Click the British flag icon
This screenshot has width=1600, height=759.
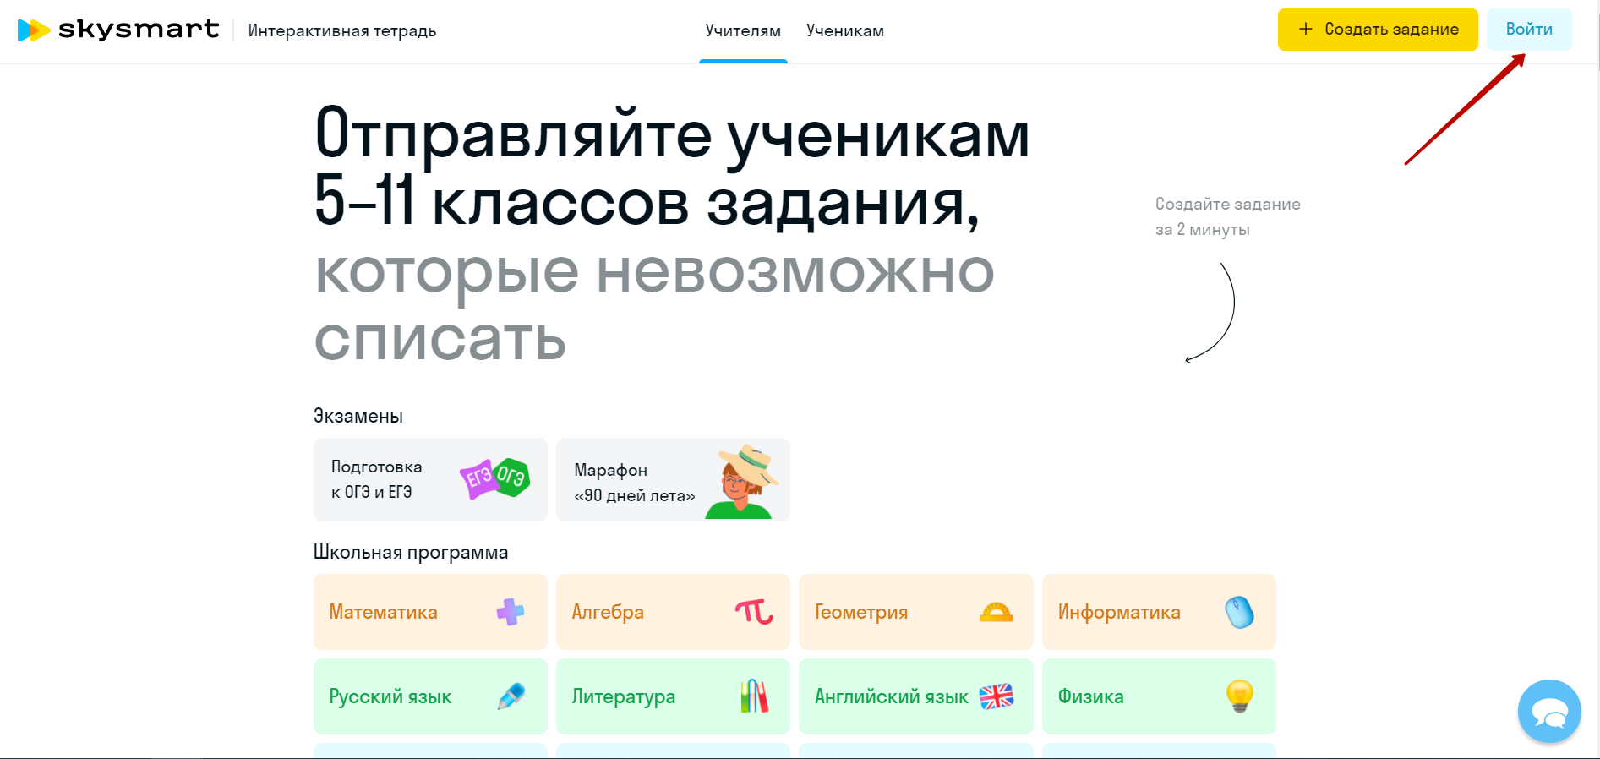[997, 696]
